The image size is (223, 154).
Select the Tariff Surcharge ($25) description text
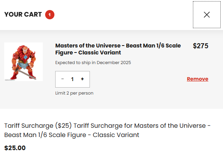(x=107, y=130)
